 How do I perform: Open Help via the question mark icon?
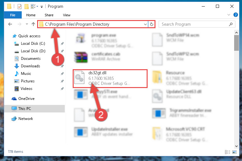click(235, 15)
